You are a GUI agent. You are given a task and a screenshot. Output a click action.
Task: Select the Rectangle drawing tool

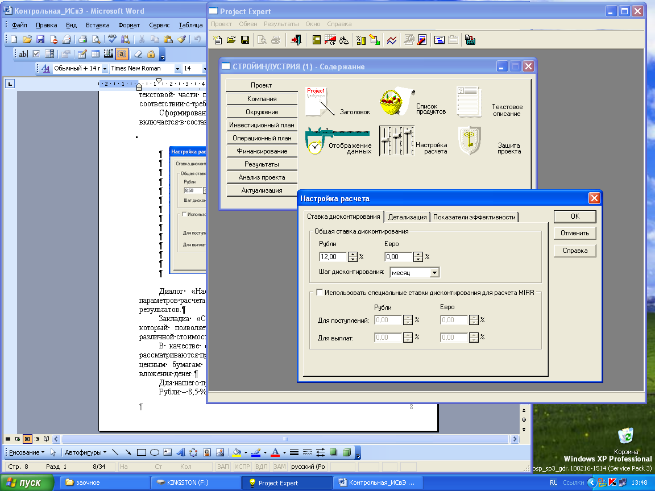tap(142, 452)
